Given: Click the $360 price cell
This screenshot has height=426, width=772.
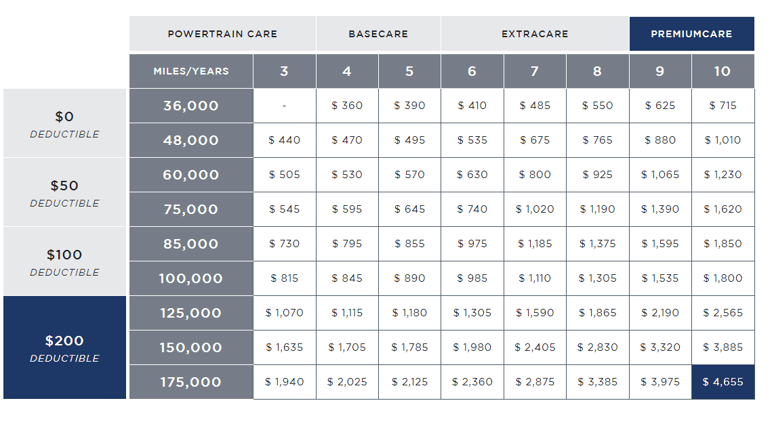Looking at the screenshot, I should coord(347,106).
